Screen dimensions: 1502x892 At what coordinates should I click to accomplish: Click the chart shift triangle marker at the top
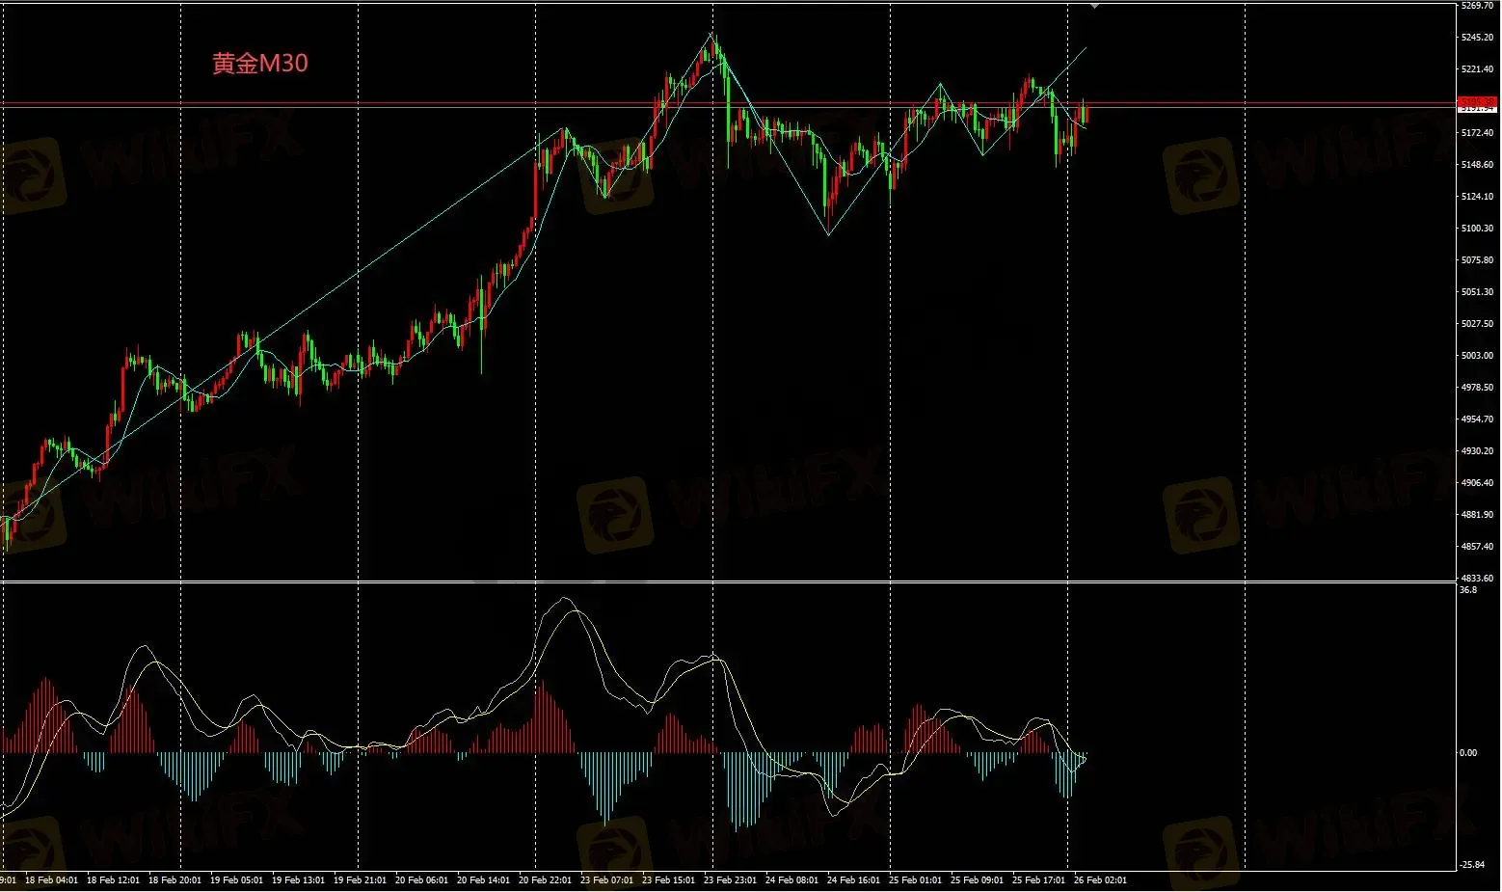coord(1094,6)
